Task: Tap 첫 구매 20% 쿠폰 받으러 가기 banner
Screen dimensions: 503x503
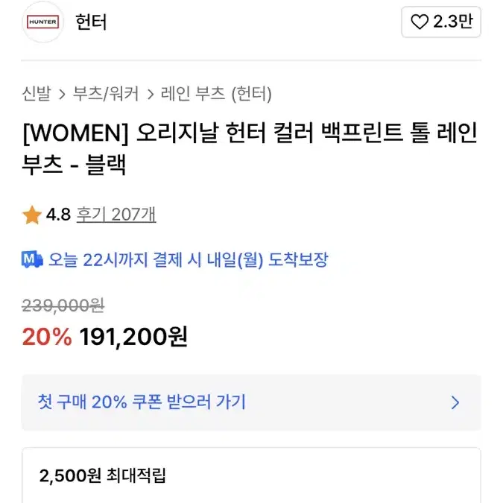Action: pyautogui.click(x=142, y=402)
